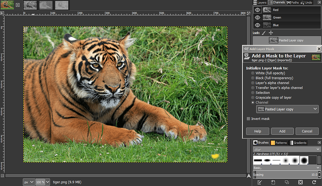Choose the Selection radio option

[x=253, y=93]
